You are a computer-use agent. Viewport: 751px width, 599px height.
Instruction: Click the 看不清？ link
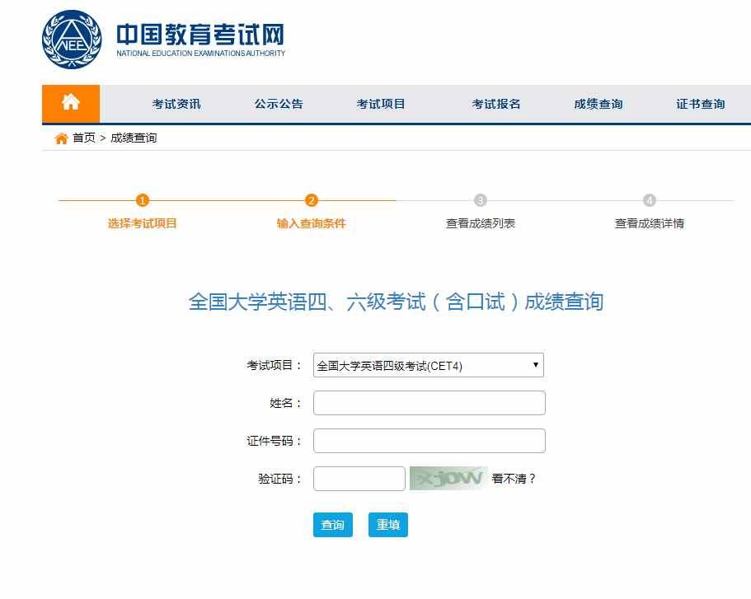(514, 479)
